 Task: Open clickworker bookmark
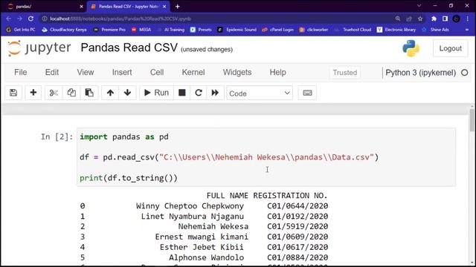(314, 30)
